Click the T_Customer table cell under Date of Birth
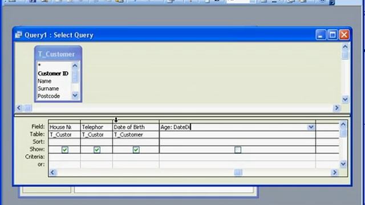The height and width of the screenshot is (205, 365). pyautogui.click(x=136, y=134)
